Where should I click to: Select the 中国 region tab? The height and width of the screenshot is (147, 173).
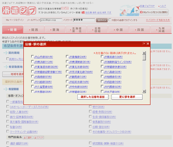tap(118, 29)
